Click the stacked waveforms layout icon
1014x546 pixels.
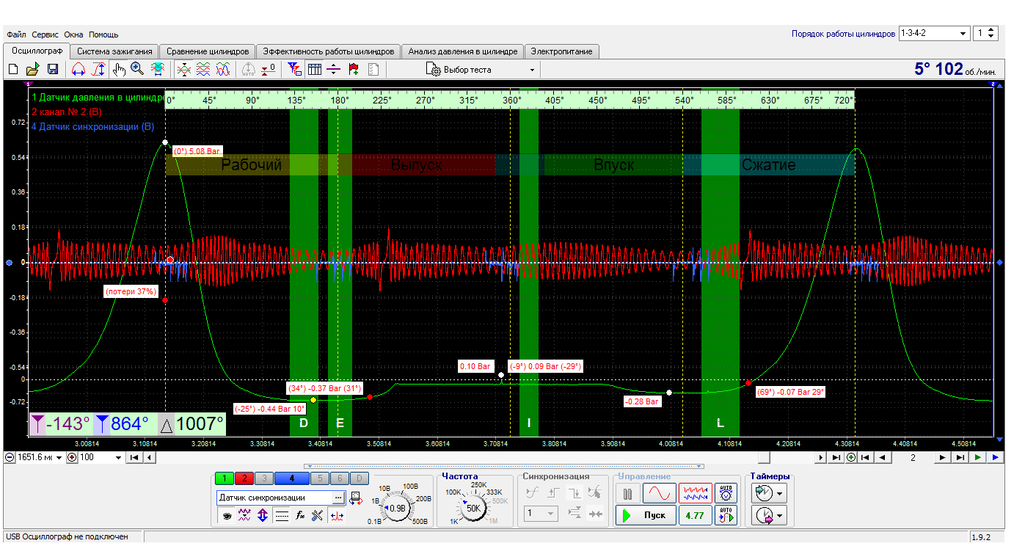203,70
